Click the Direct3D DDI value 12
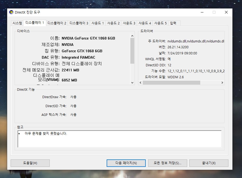This screenshot has height=178, width=242. tap(169, 65)
